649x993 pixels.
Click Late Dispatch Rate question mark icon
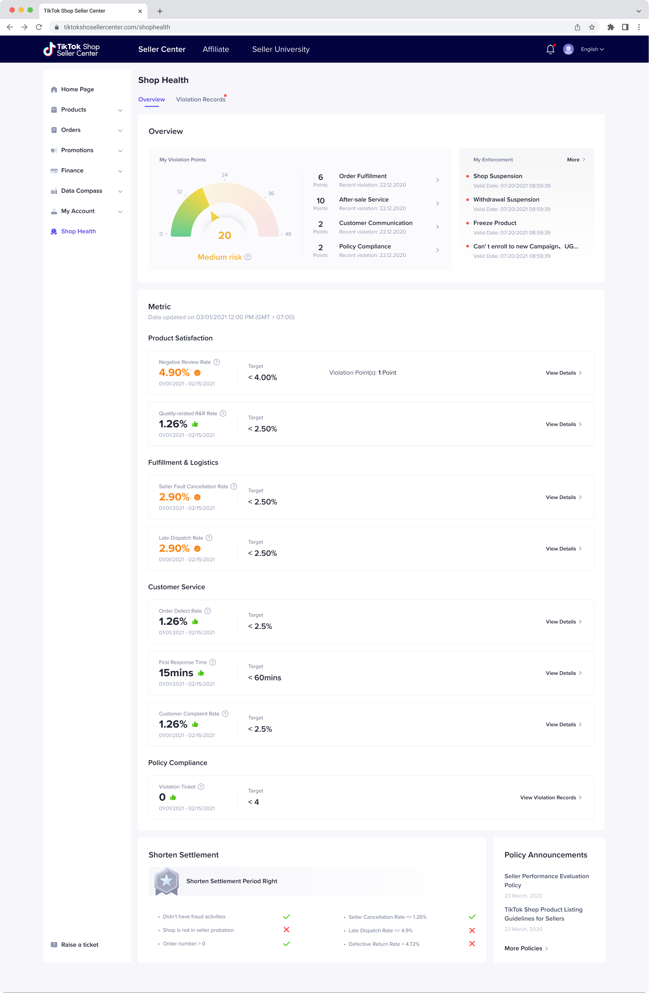tap(209, 538)
